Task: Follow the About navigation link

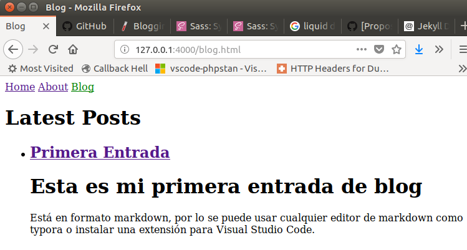Action: [x=53, y=87]
